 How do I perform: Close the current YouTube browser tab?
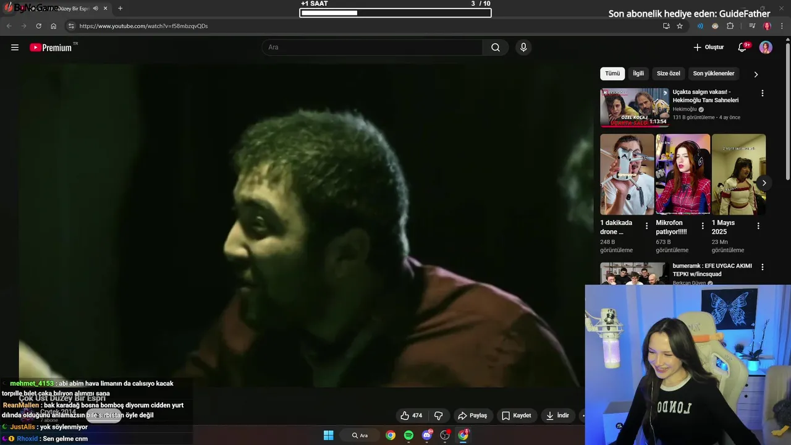click(x=106, y=9)
